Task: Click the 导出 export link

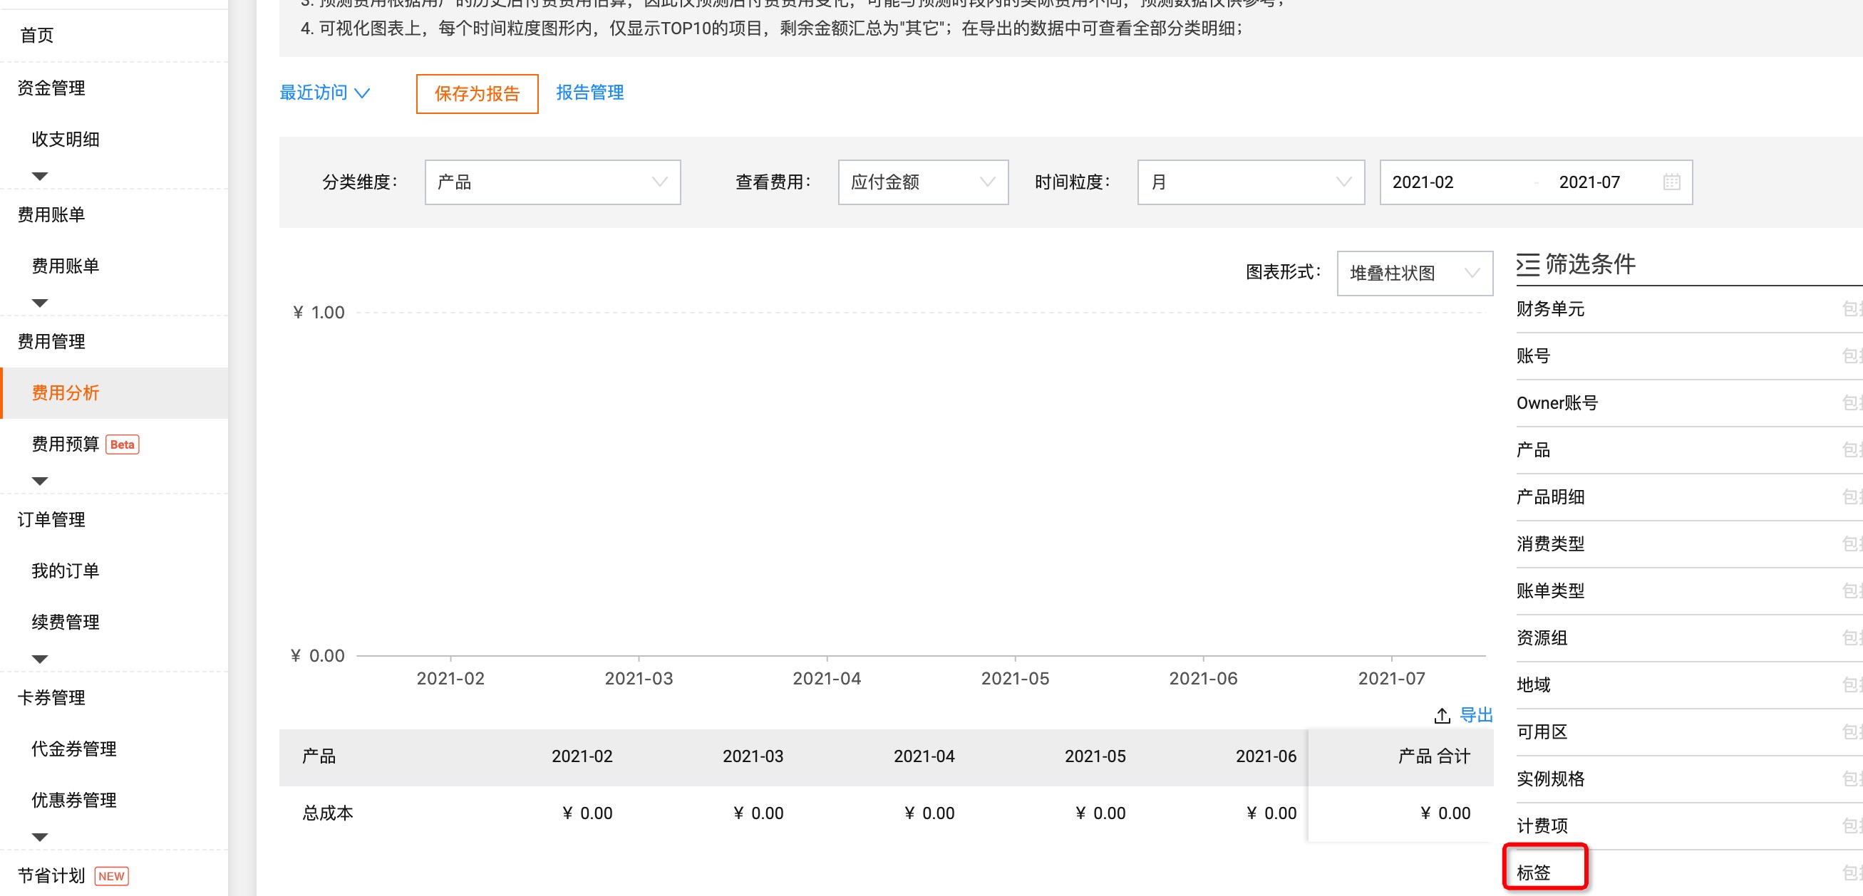Action: click(x=1476, y=714)
